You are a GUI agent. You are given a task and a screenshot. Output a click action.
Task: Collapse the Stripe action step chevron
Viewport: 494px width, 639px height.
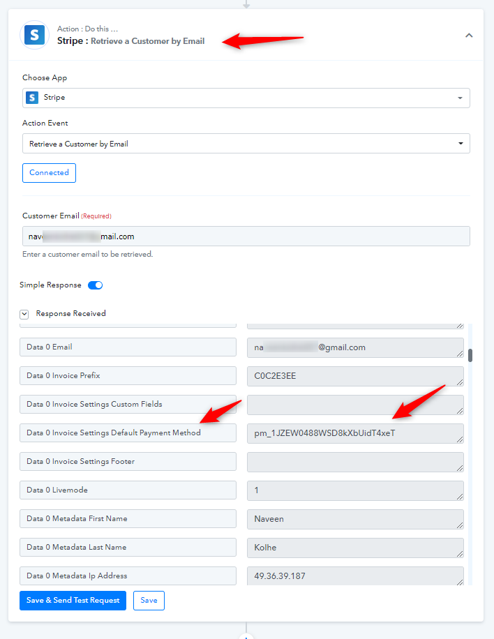coord(469,36)
